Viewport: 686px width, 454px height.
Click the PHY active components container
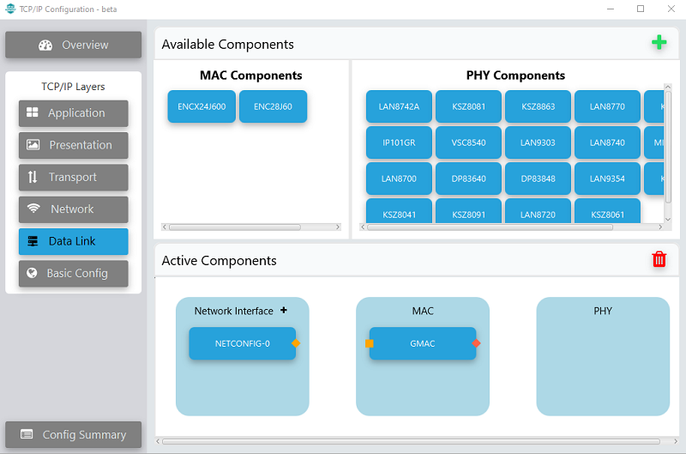603,356
